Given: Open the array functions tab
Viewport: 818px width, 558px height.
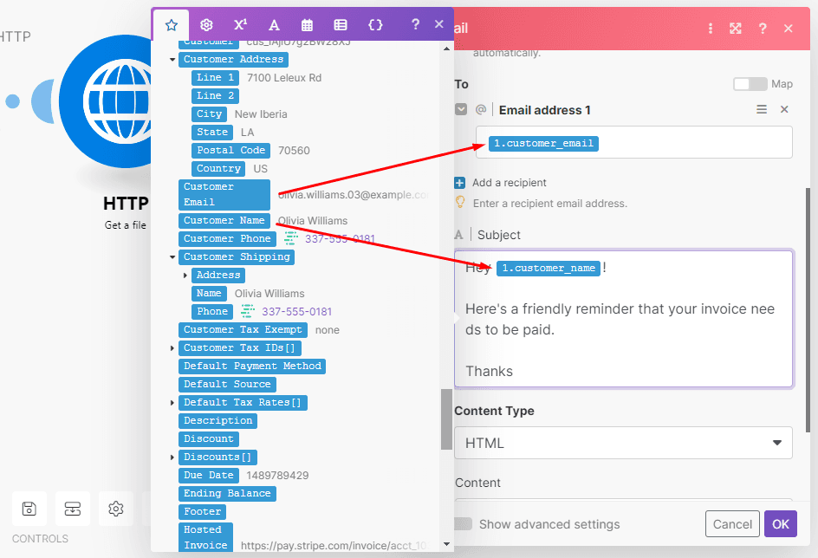Looking at the screenshot, I should [x=341, y=24].
